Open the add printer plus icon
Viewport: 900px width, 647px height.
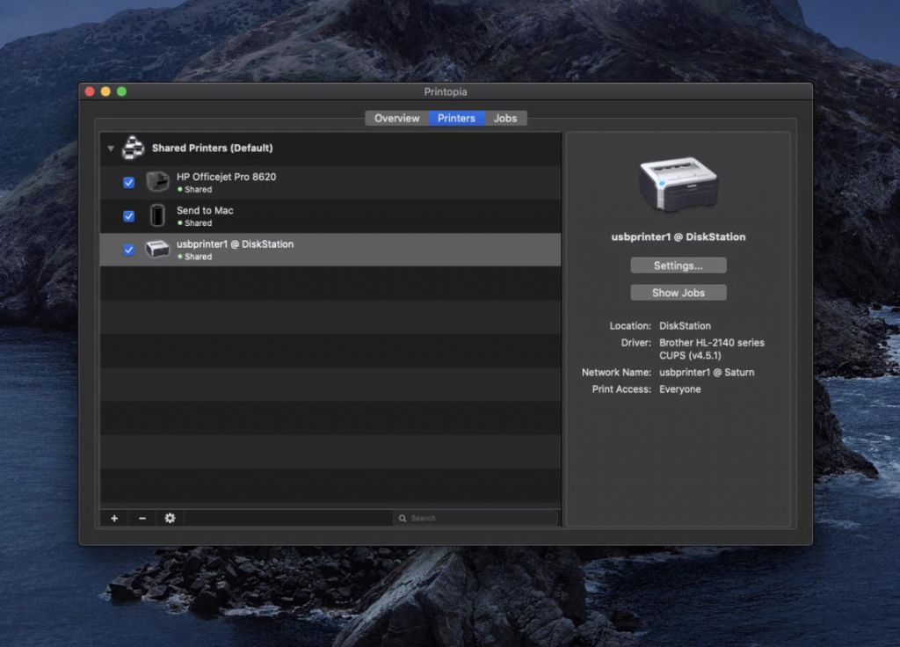click(113, 518)
